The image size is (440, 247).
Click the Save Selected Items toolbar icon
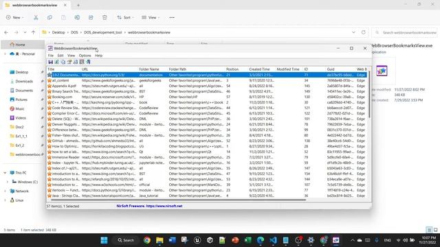click(50, 62)
